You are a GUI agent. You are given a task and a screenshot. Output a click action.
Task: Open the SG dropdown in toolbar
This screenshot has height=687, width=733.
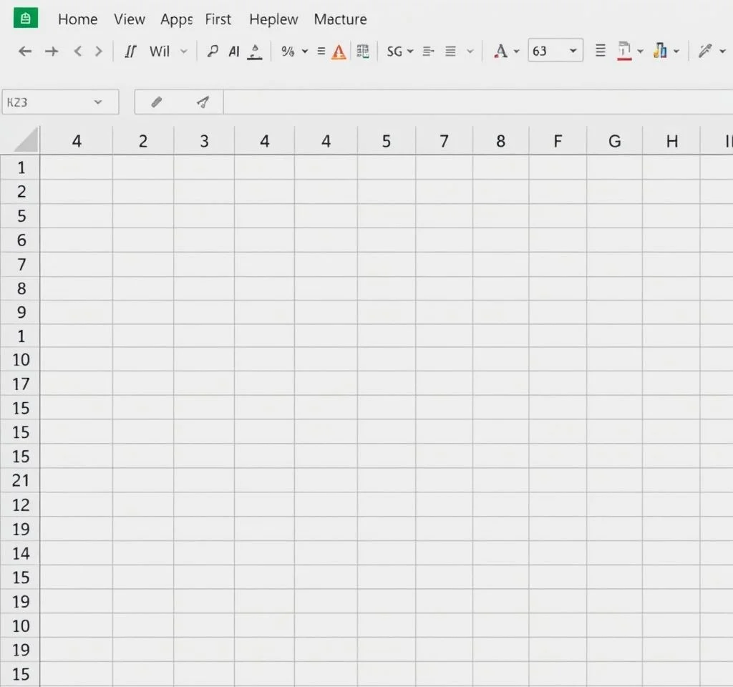(x=400, y=52)
